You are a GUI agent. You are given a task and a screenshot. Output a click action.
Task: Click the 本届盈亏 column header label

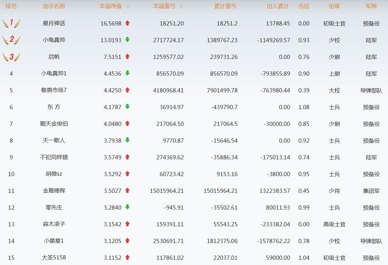tap(164, 6)
